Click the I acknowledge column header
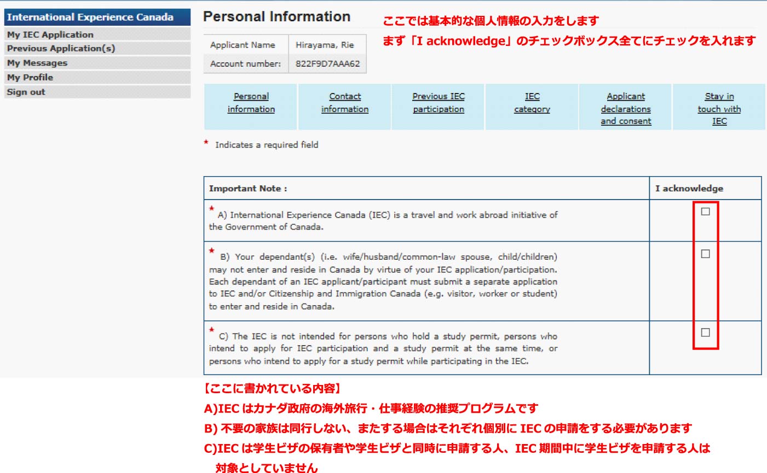Screen dimensions: 767x473 click(689, 189)
